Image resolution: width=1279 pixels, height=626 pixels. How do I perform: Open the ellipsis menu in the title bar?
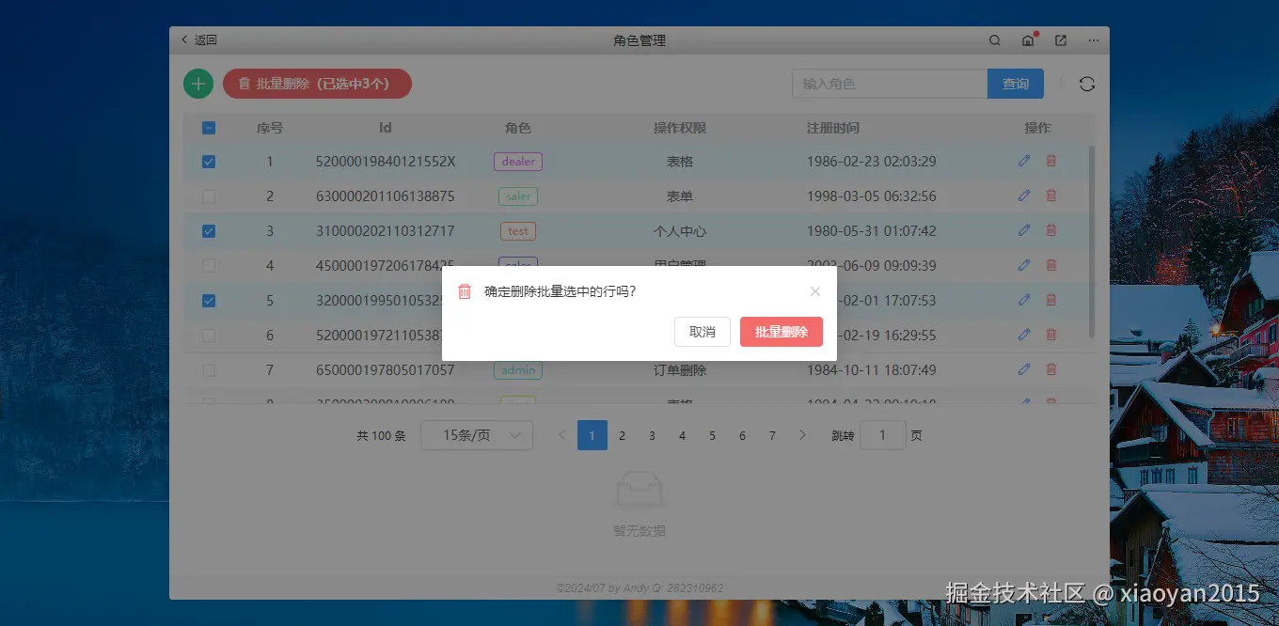1093,39
